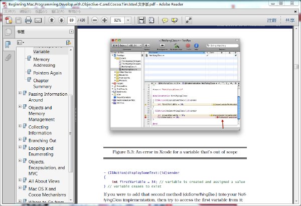Screen dimensions: 301x206
Task: Open the zoom level dropdown arrow
Action: (x=128, y=20)
